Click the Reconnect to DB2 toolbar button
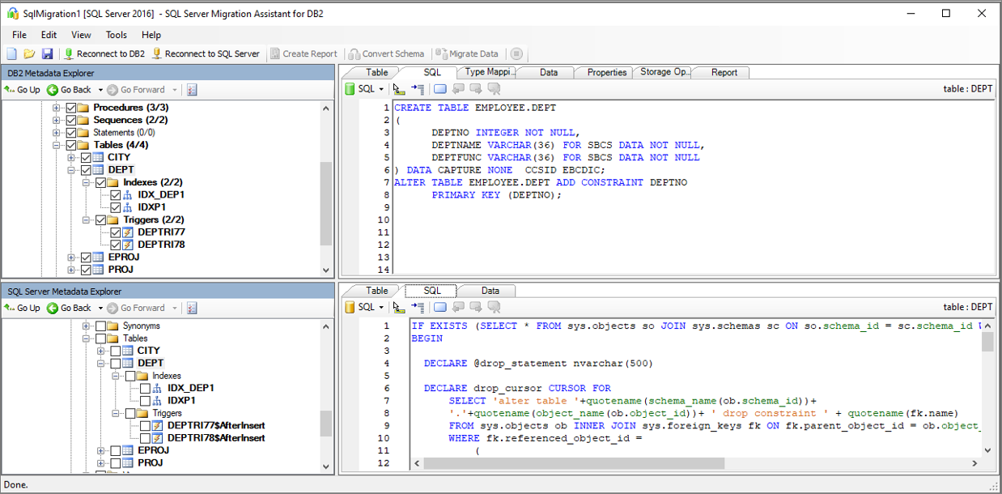 pyautogui.click(x=104, y=54)
